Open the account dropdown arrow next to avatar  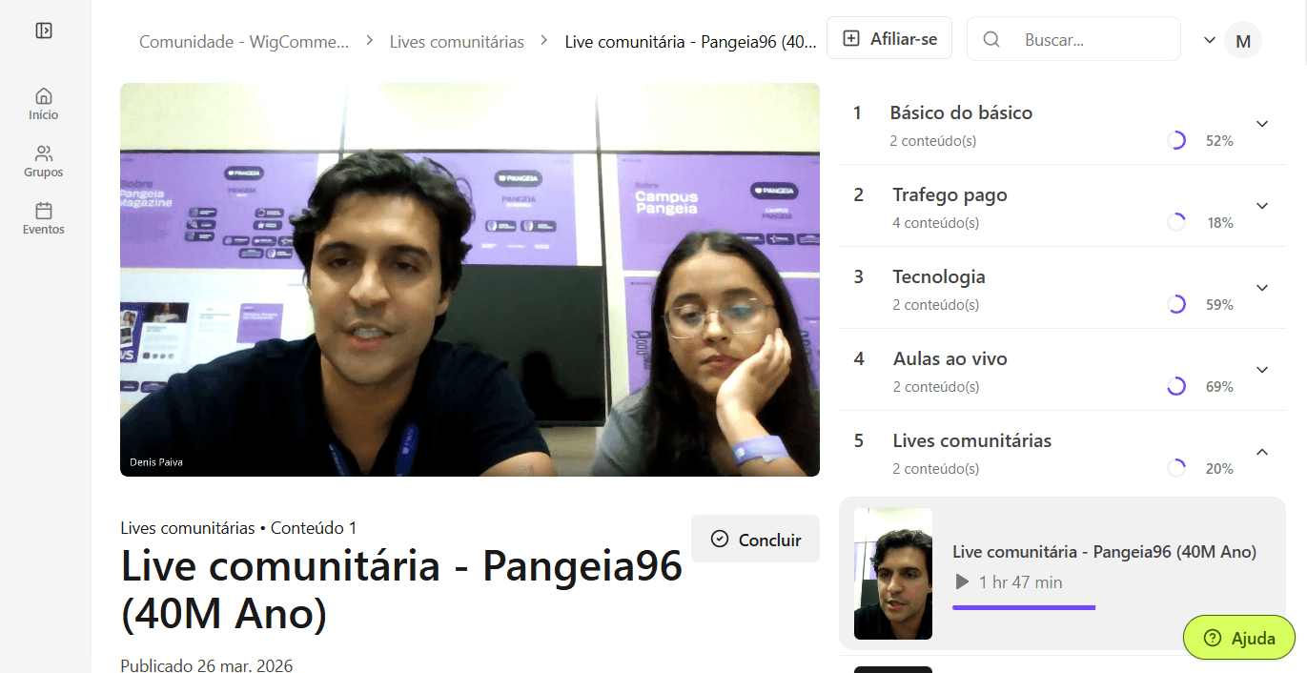click(x=1210, y=40)
